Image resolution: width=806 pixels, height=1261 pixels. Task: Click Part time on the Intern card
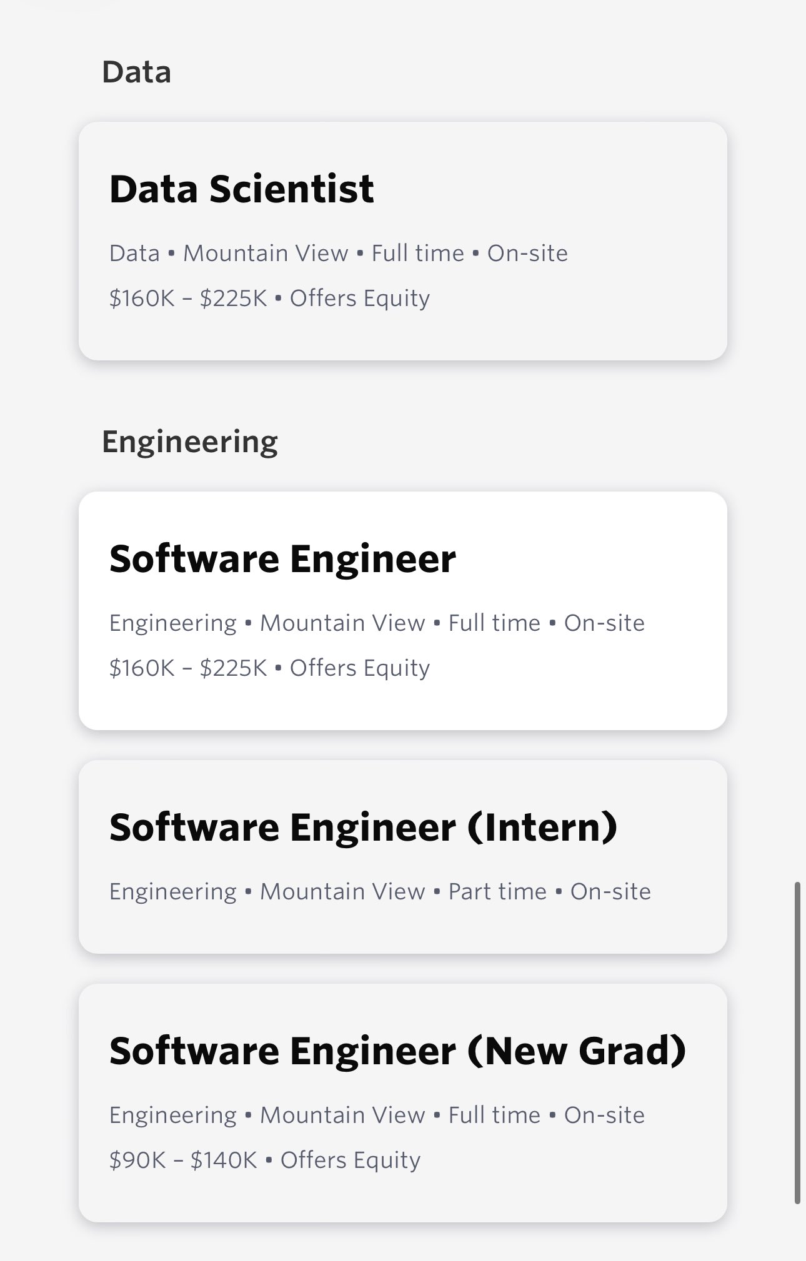click(497, 892)
